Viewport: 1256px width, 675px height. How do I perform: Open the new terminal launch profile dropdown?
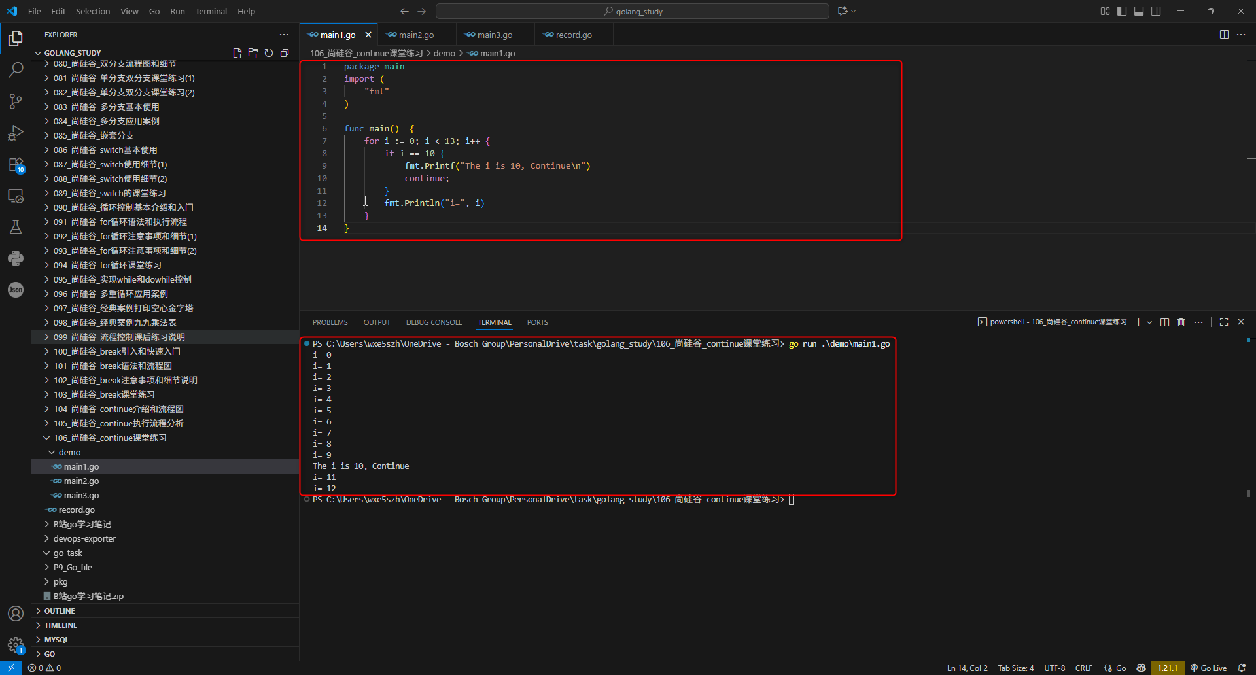pos(1149,322)
